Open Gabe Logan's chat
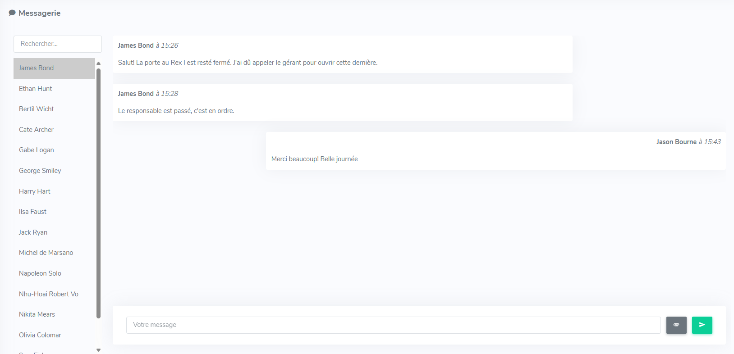The image size is (734, 354). coord(37,150)
